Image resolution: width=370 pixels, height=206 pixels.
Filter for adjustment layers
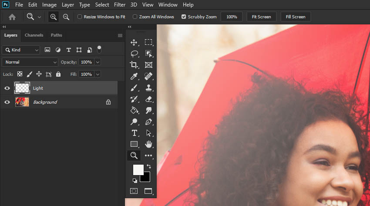point(58,50)
